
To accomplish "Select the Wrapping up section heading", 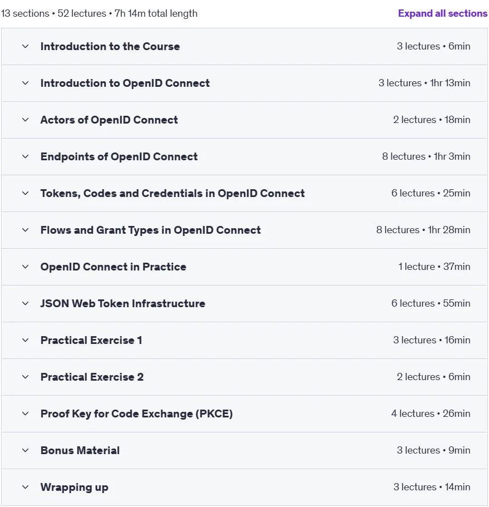I will coord(75,488).
